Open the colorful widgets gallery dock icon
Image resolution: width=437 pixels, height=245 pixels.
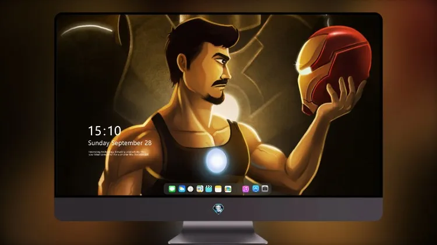tap(228, 189)
